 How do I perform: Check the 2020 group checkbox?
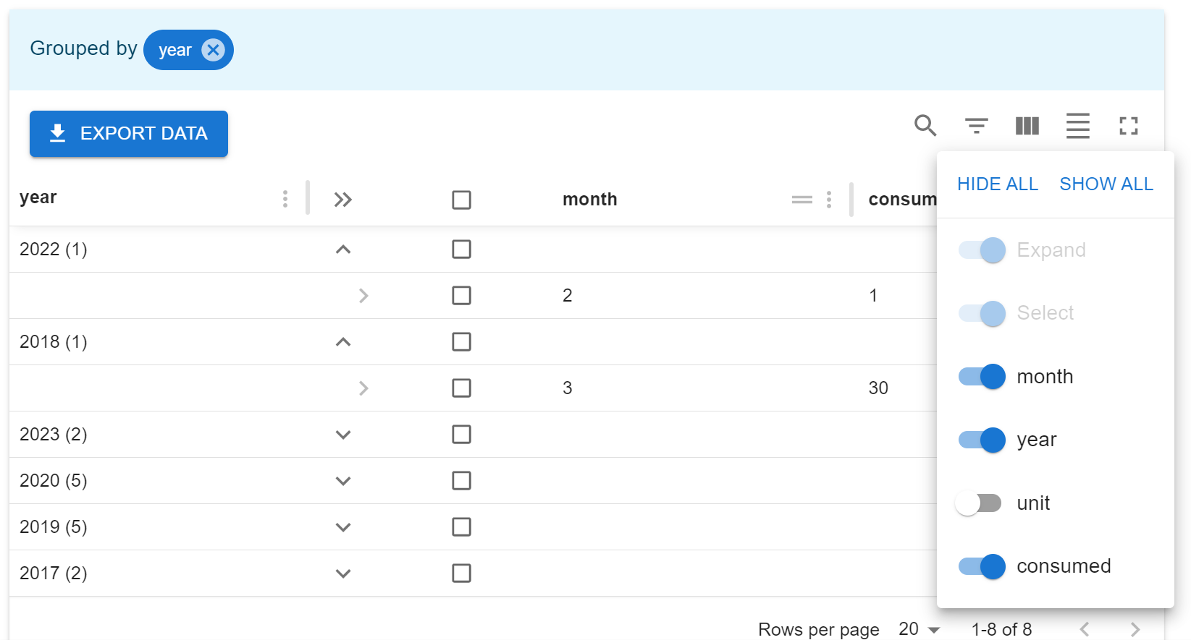[x=461, y=481]
